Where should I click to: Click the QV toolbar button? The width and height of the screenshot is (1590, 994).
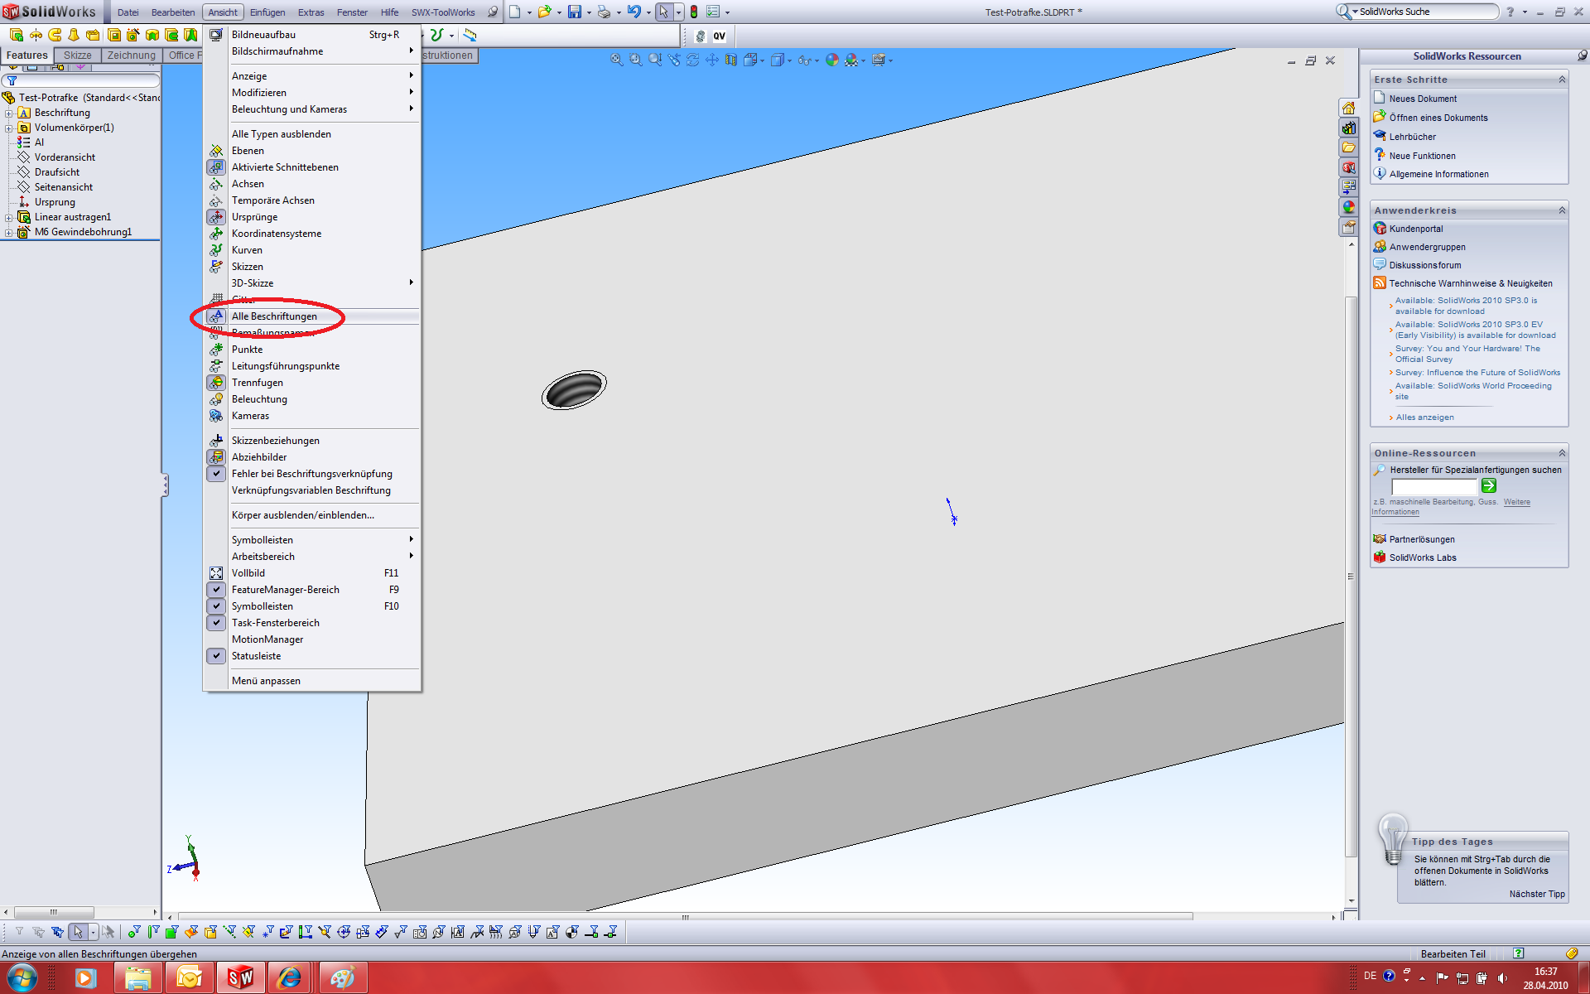click(x=720, y=36)
